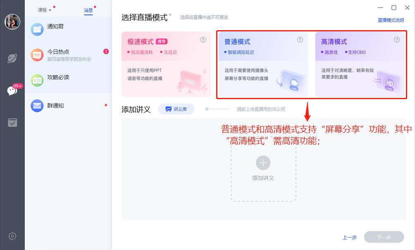The width and height of the screenshot is (415, 250).
Task: Click the 群通知 envelope icon
Action: click(37, 105)
